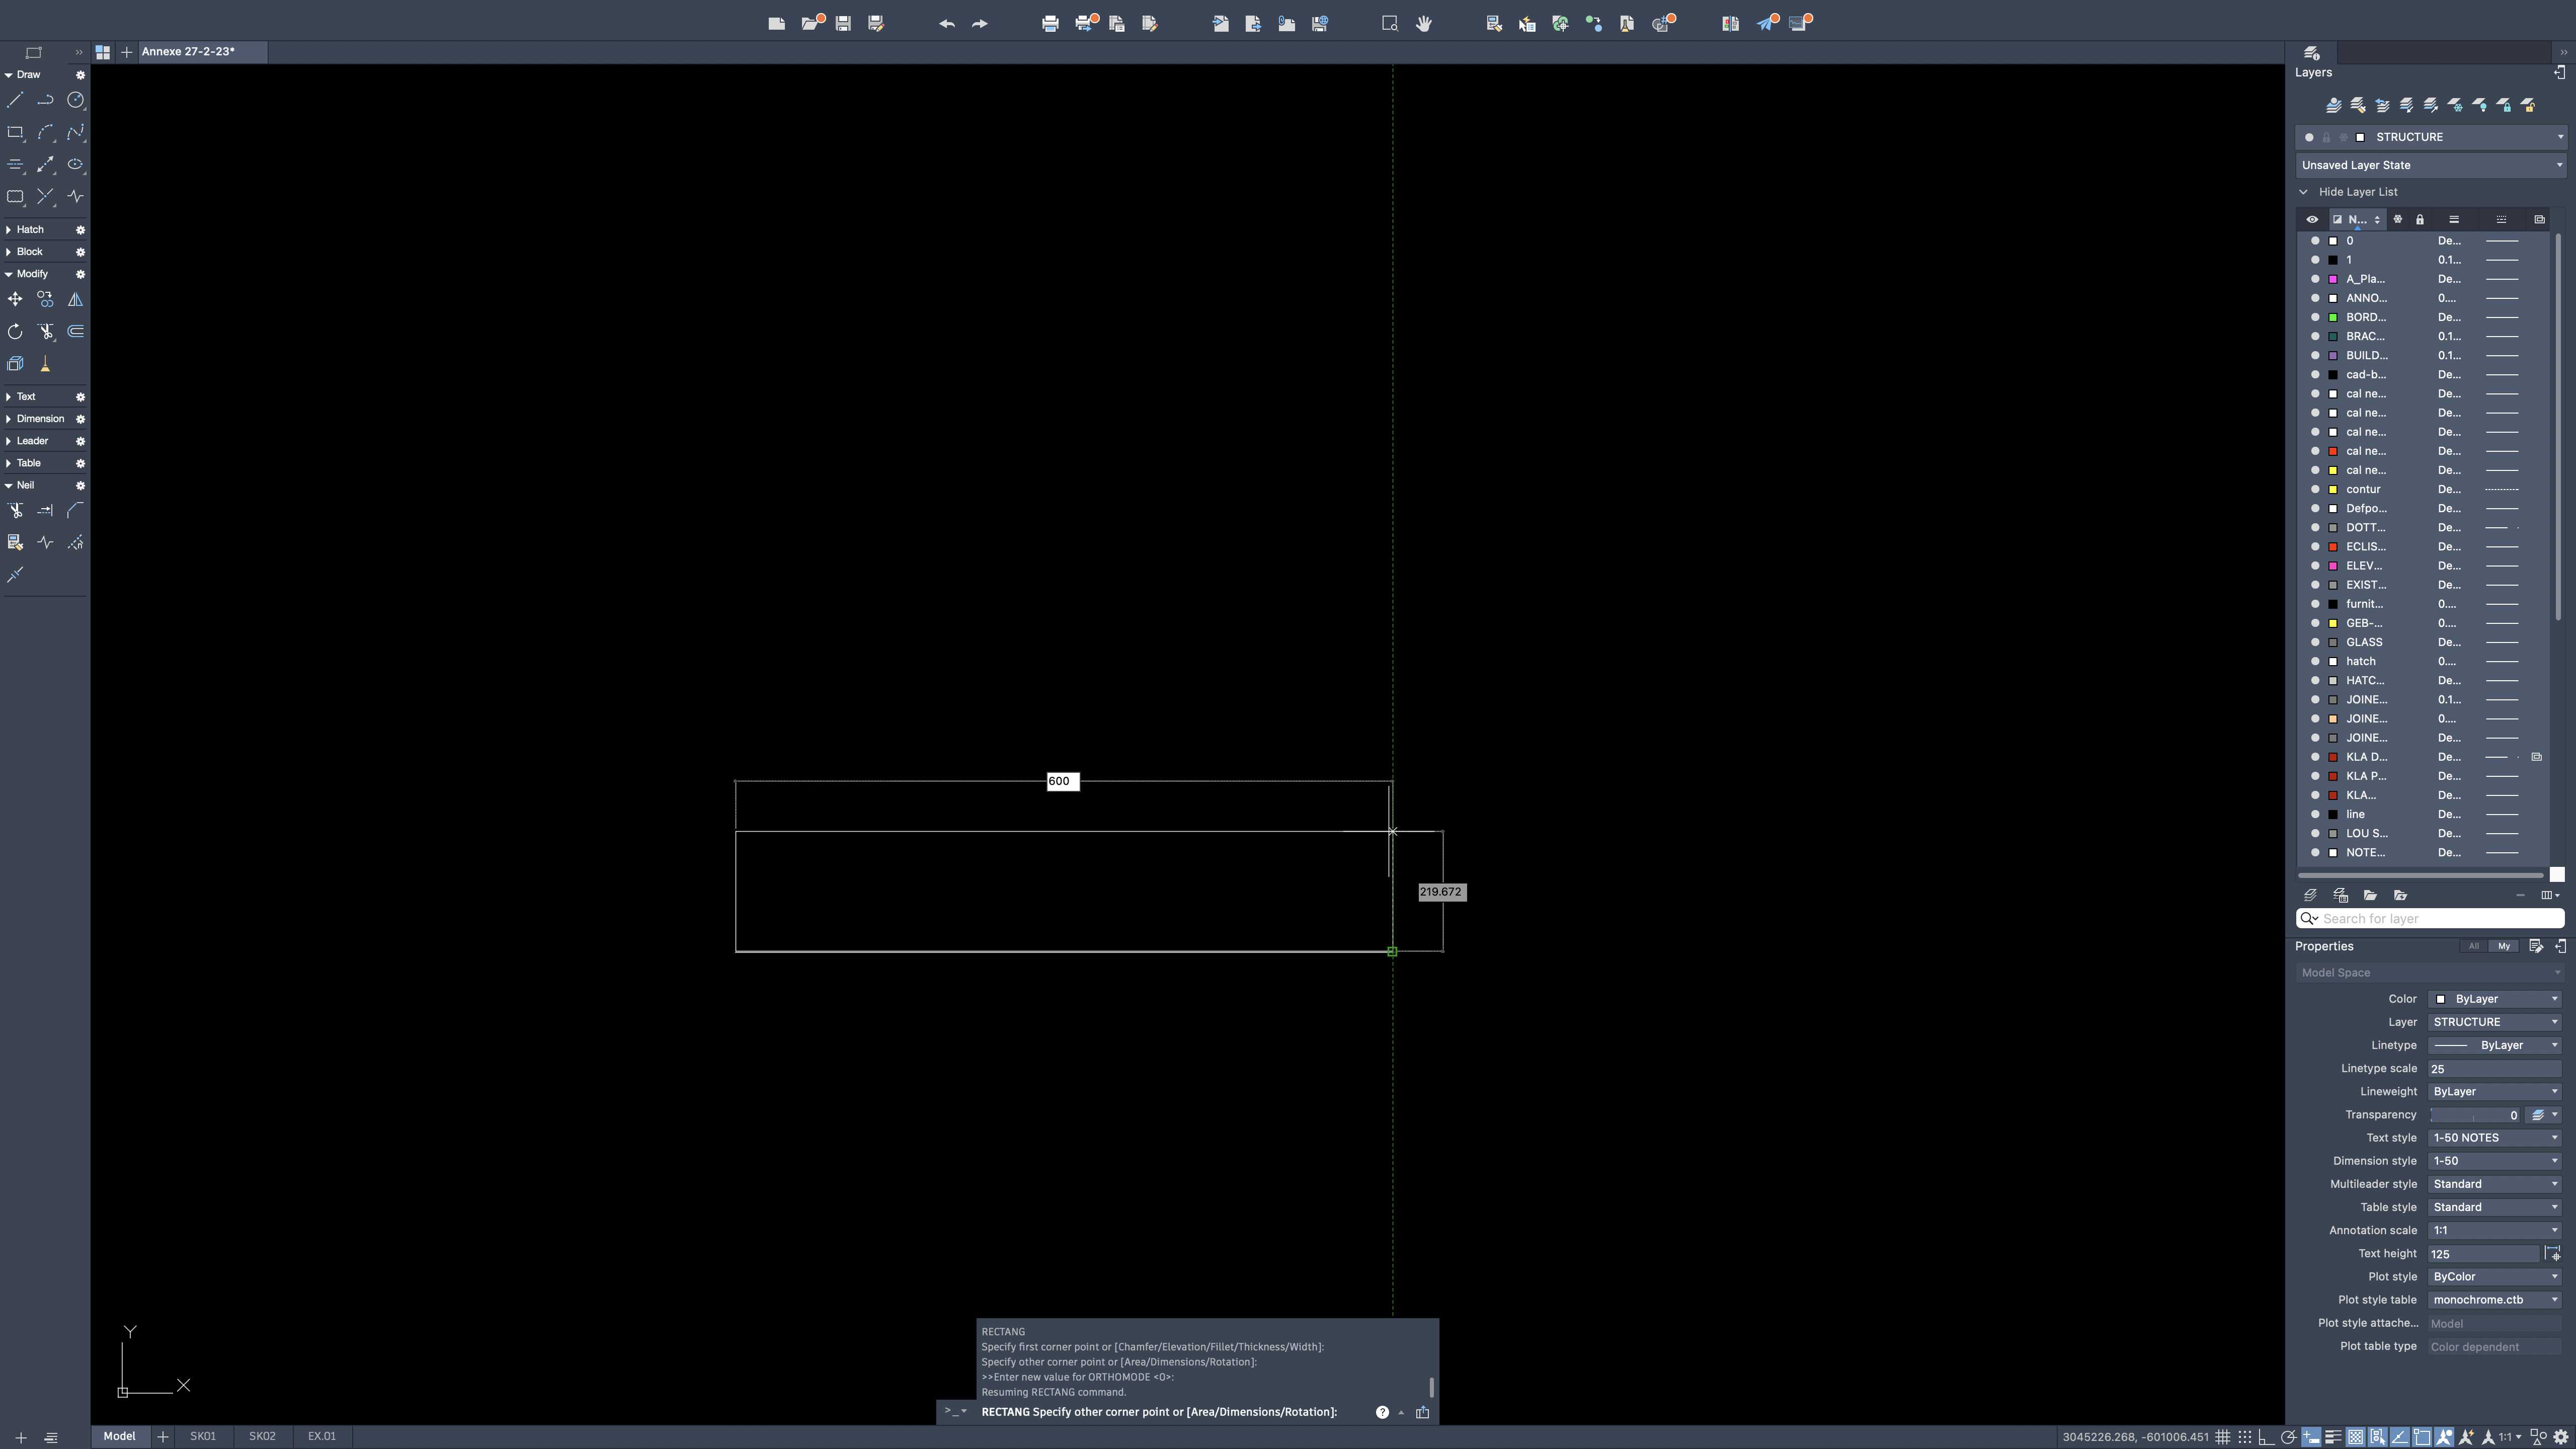Click the My filter button in Properties
This screenshot has height=1449, width=2576.
2504,946
